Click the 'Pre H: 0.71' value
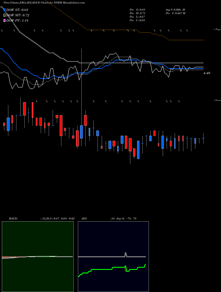Viewport: 221px width, 292px height. [x=137, y=13]
